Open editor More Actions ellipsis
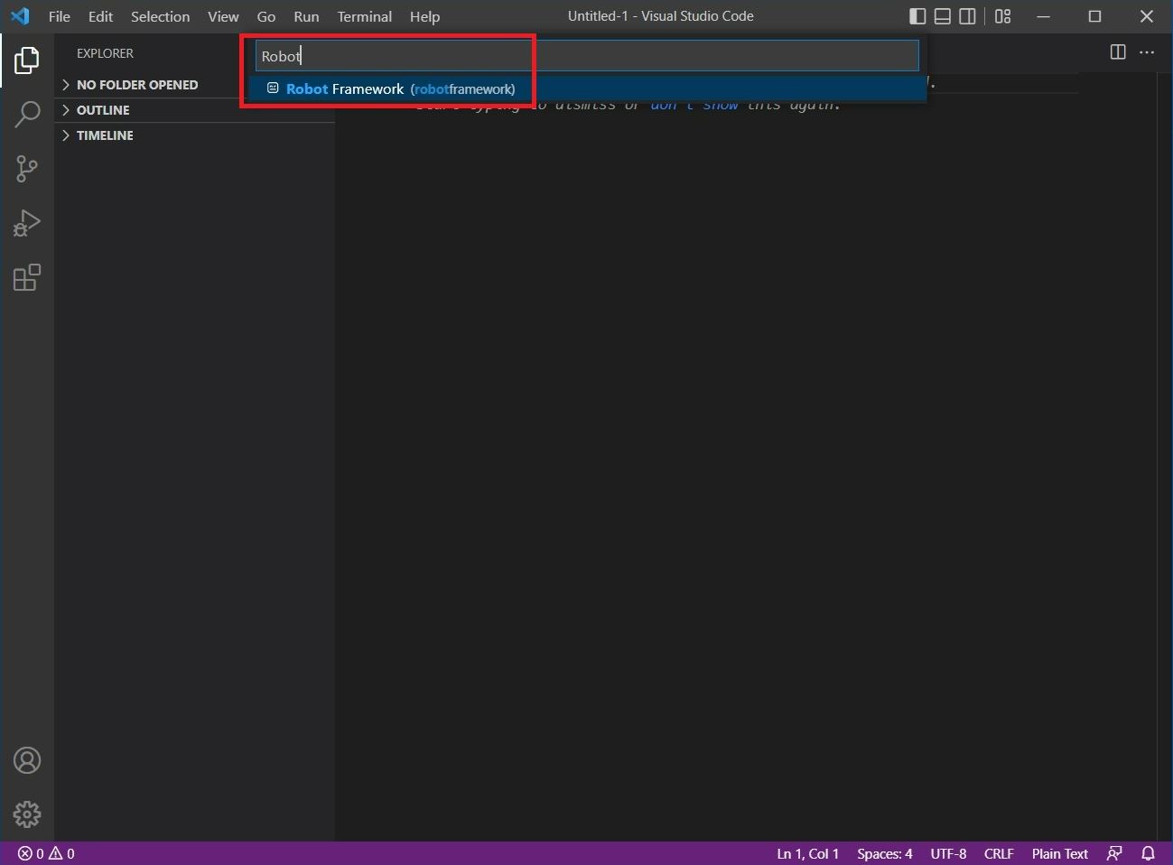 [1147, 52]
